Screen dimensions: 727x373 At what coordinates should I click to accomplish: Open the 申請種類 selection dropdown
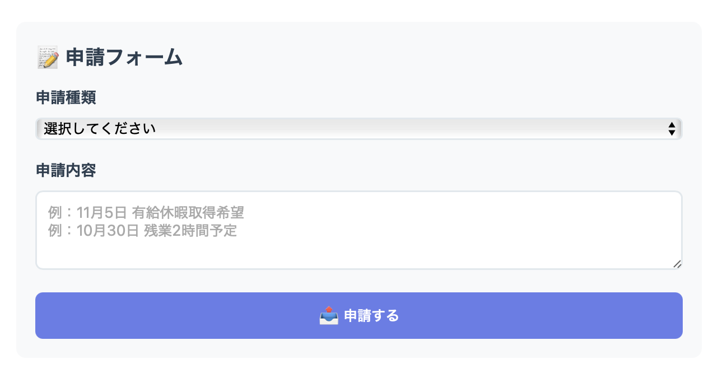click(358, 128)
